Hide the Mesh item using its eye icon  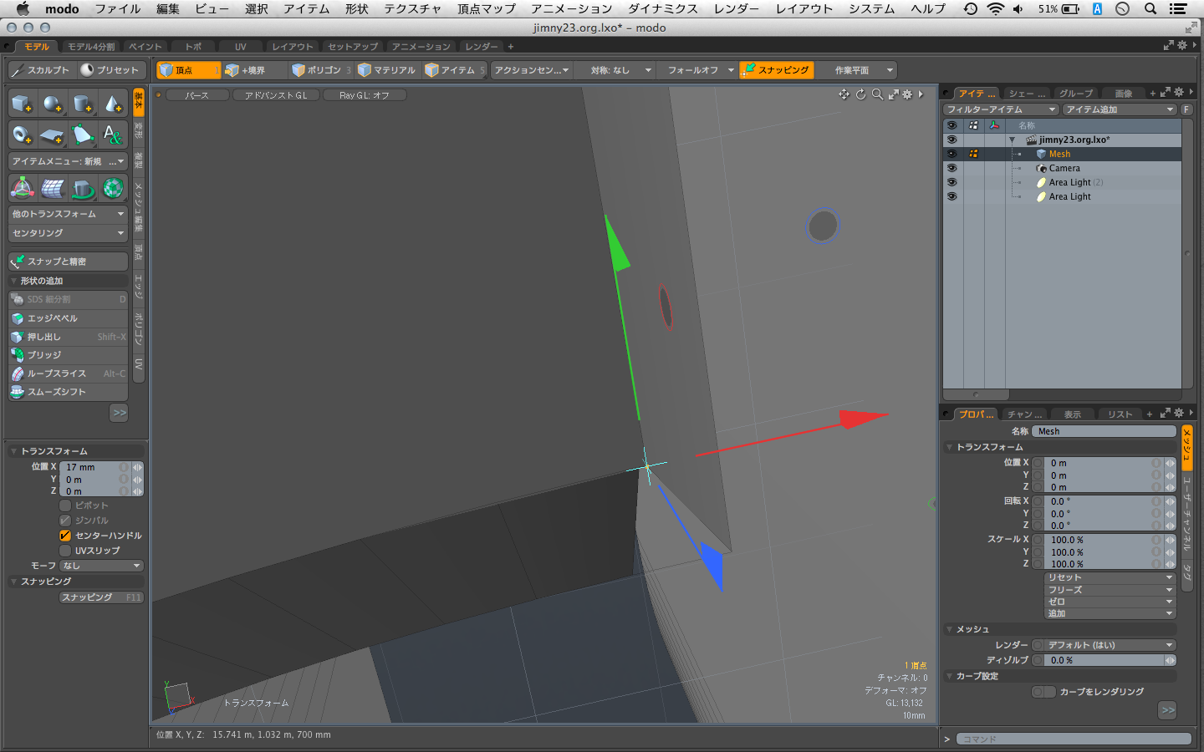[951, 154]
